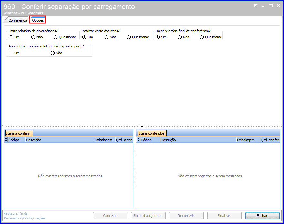Sort Itens a conferir by Embalagem column
Screen dimensions: 284x224
tap(104, 140)
